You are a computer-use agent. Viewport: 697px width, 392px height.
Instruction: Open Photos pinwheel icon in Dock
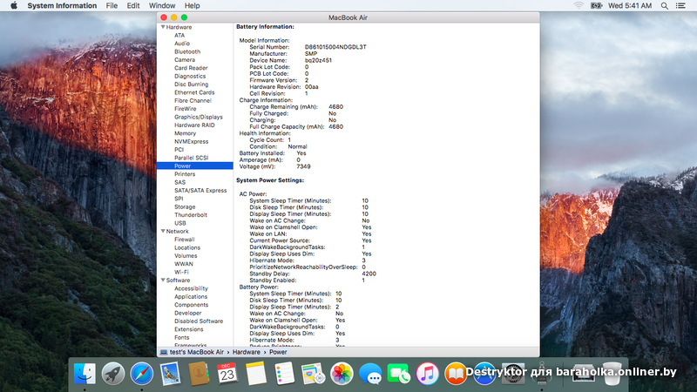[342, 374]
